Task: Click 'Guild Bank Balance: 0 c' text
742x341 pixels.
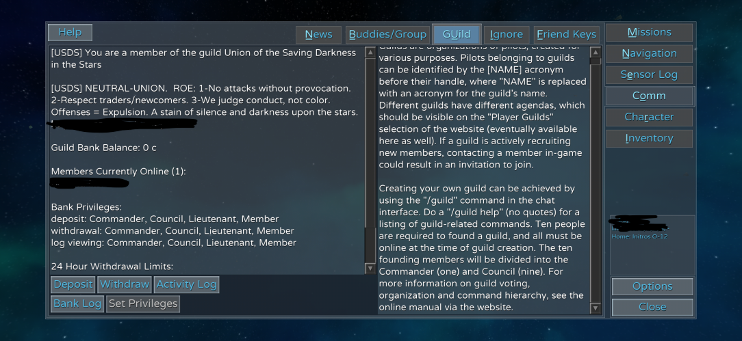Action: click(103, 148)
